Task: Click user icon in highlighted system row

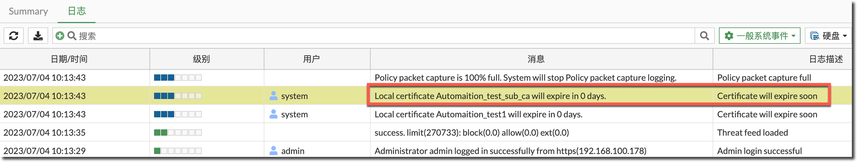Action: [x=274, y=96]
